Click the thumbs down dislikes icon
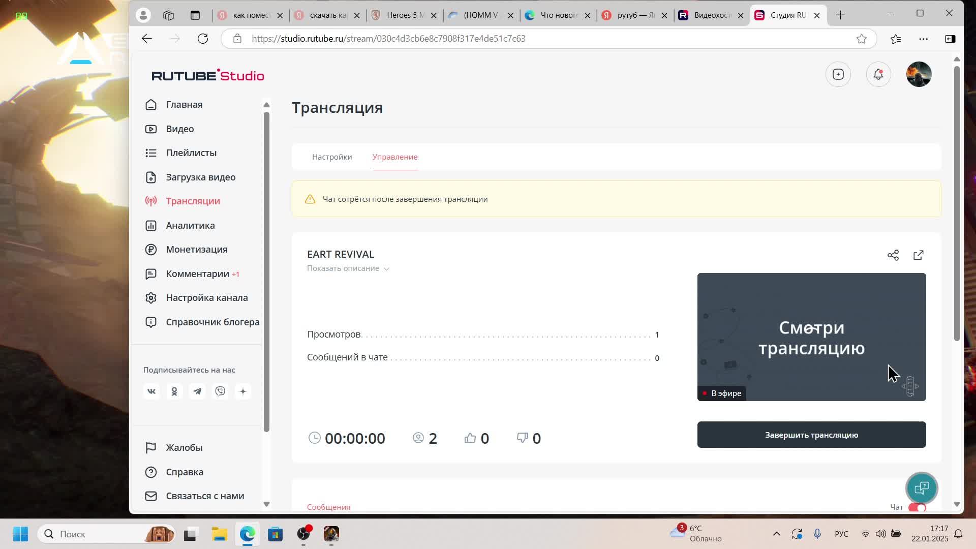 (x=523, y=438)
